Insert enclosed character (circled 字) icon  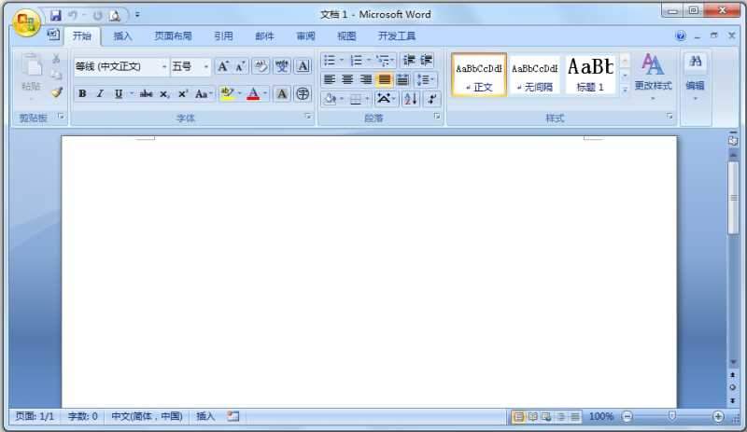click(303, 94)
